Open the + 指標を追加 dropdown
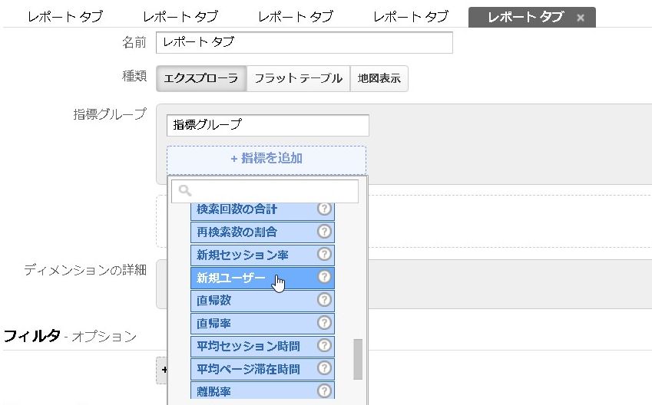The image size is (652, 405). (x=266, y=159)
